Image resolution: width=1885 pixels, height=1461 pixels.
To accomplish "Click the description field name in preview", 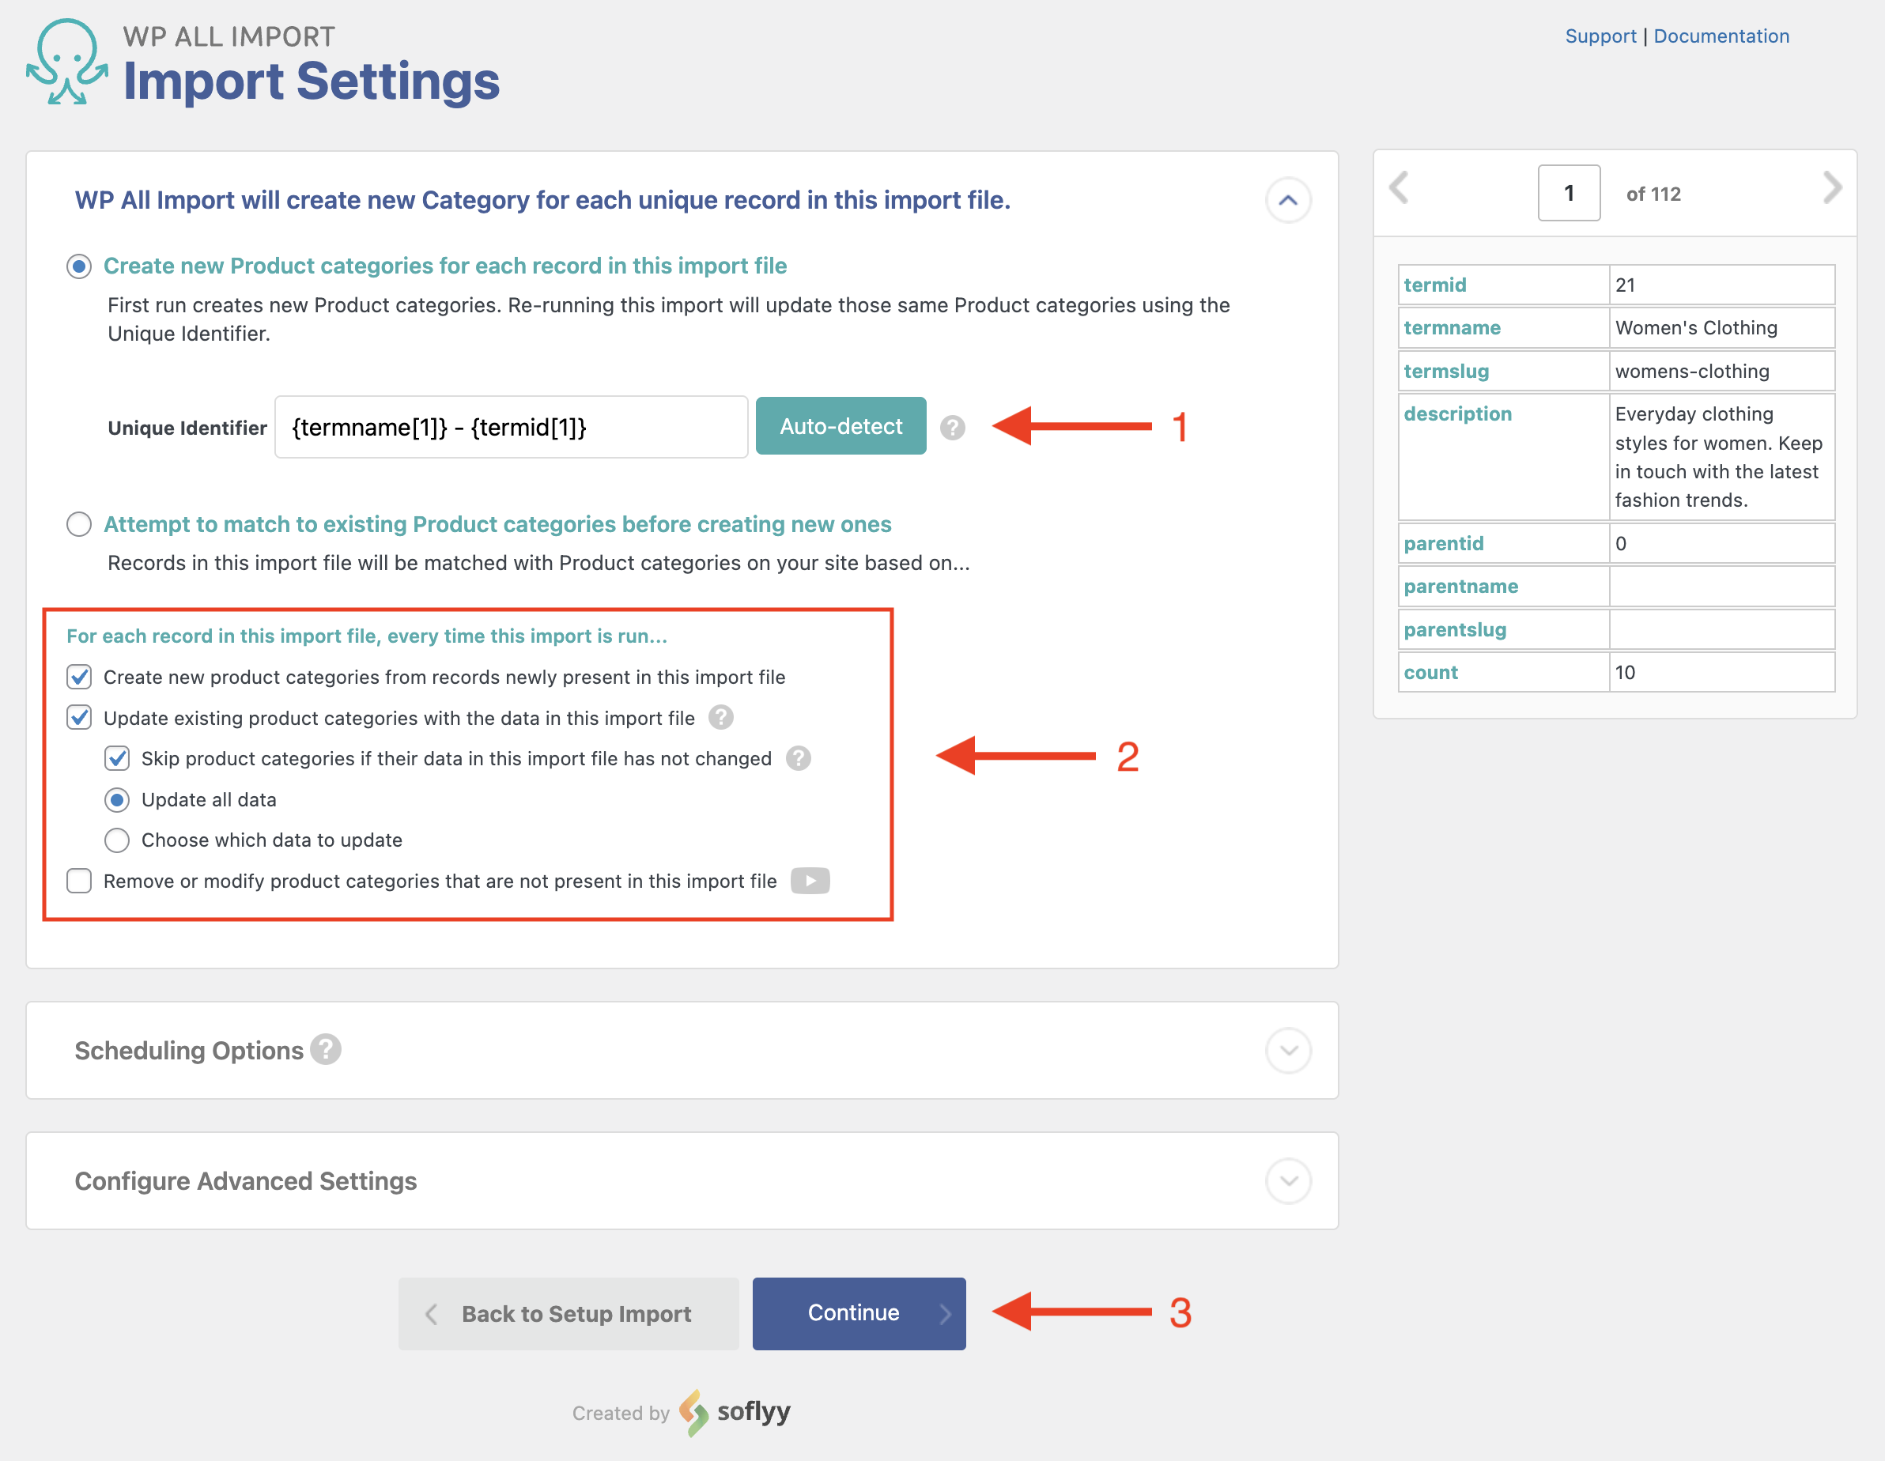I will (1457, 414).
